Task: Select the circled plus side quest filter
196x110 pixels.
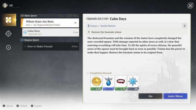Action: pos(8,47)
